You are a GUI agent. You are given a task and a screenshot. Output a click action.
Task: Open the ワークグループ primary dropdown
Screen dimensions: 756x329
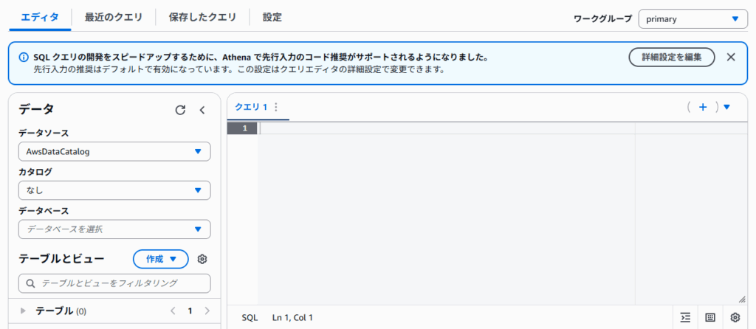(x=693, y=19)
